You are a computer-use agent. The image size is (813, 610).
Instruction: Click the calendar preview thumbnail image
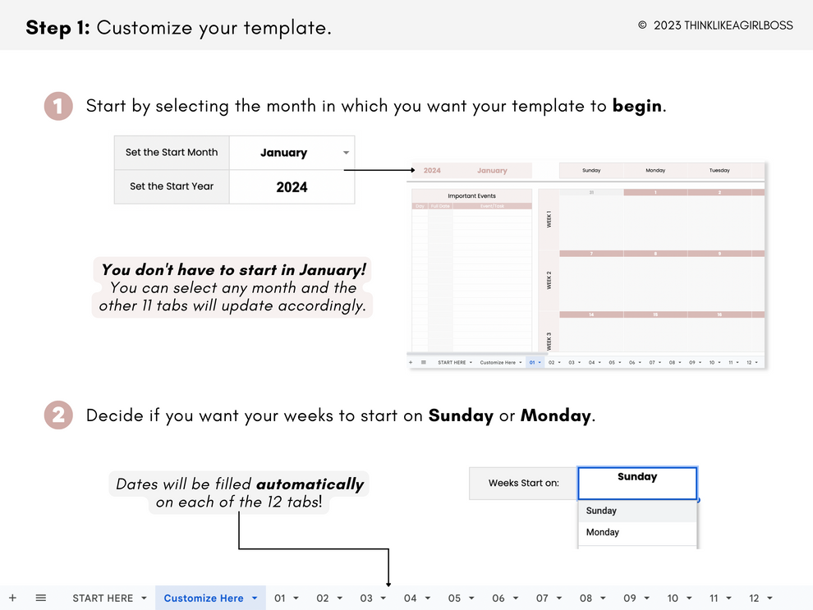tap(586, 265)
